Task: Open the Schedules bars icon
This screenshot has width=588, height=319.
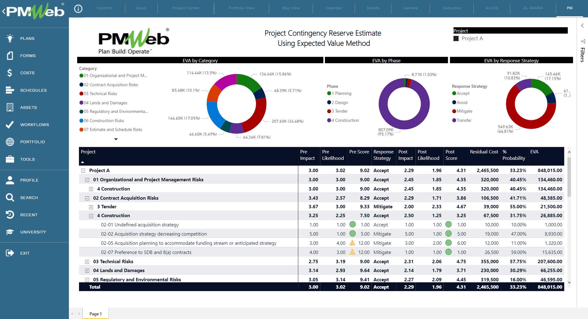Action: (10, 90)
